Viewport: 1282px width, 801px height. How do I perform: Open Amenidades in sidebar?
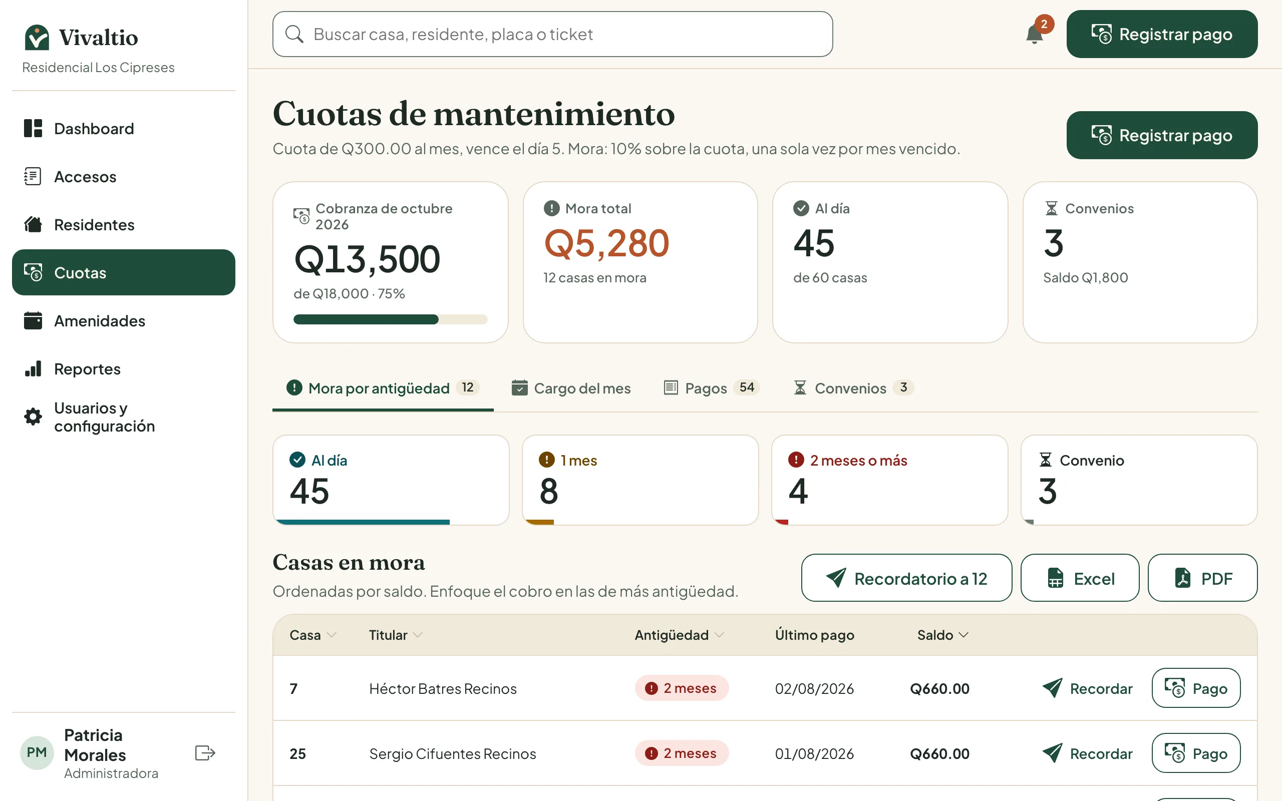(x=123, y=320)
